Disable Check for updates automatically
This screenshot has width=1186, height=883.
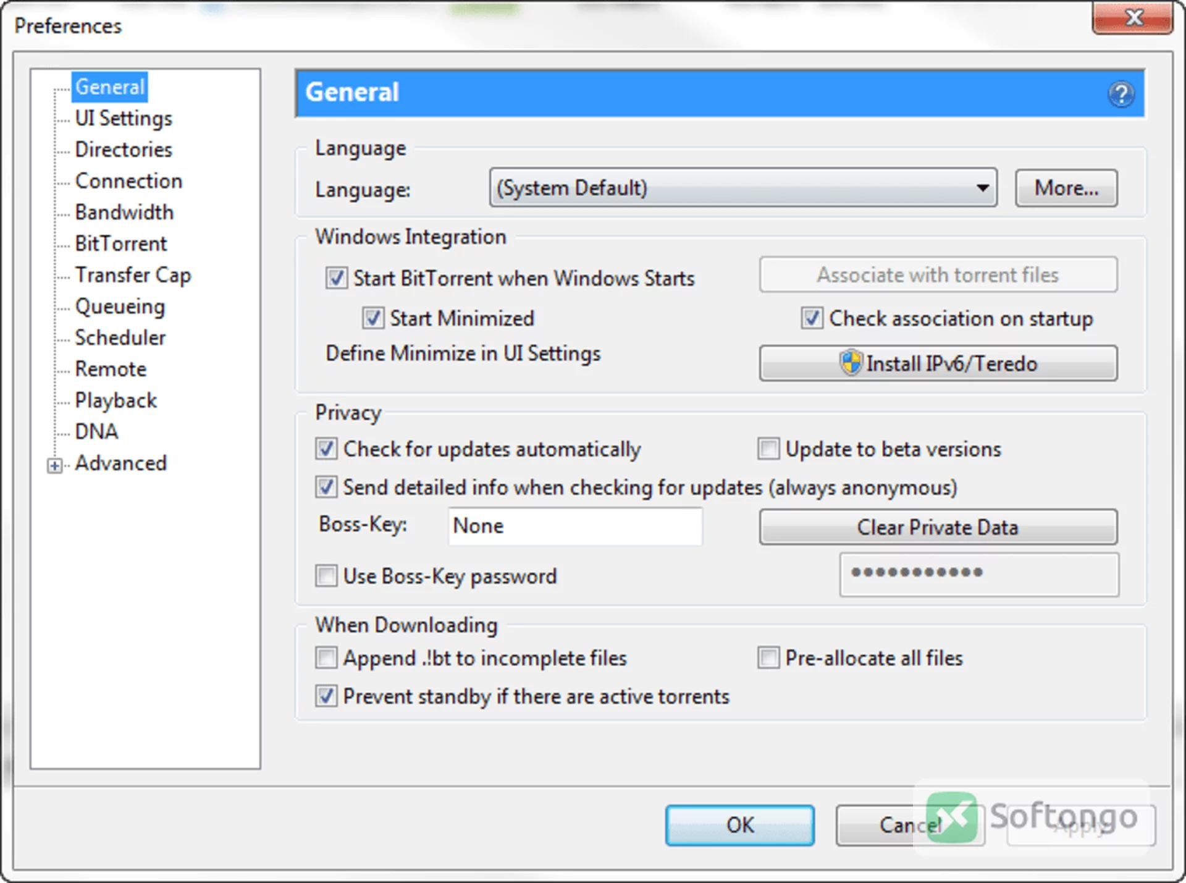[326, 449]
